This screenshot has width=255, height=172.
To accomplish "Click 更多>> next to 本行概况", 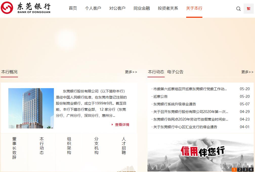I will pos(131,72).
